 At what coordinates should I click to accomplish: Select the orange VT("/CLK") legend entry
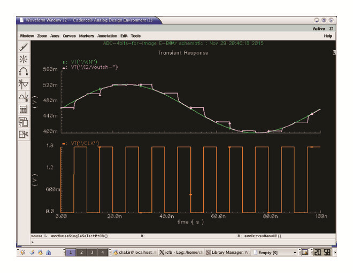click(80, 143)
